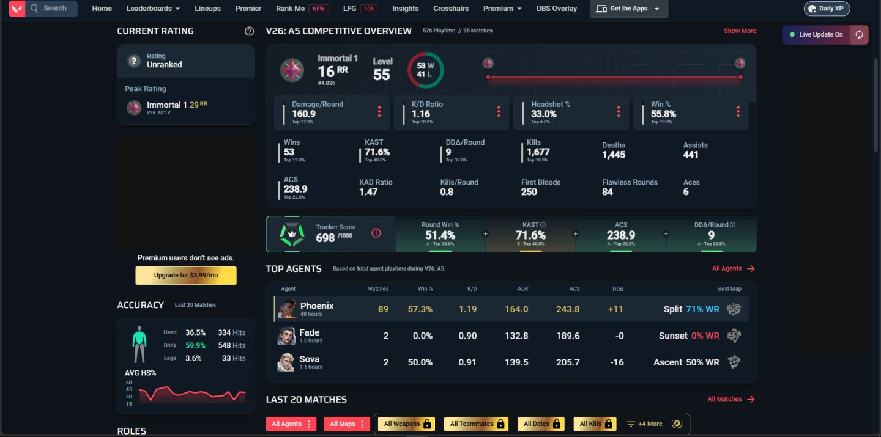Click Upgrade for $3.99/mo button
The height and width of the screenshot is (437, 881).
[186, 275]
